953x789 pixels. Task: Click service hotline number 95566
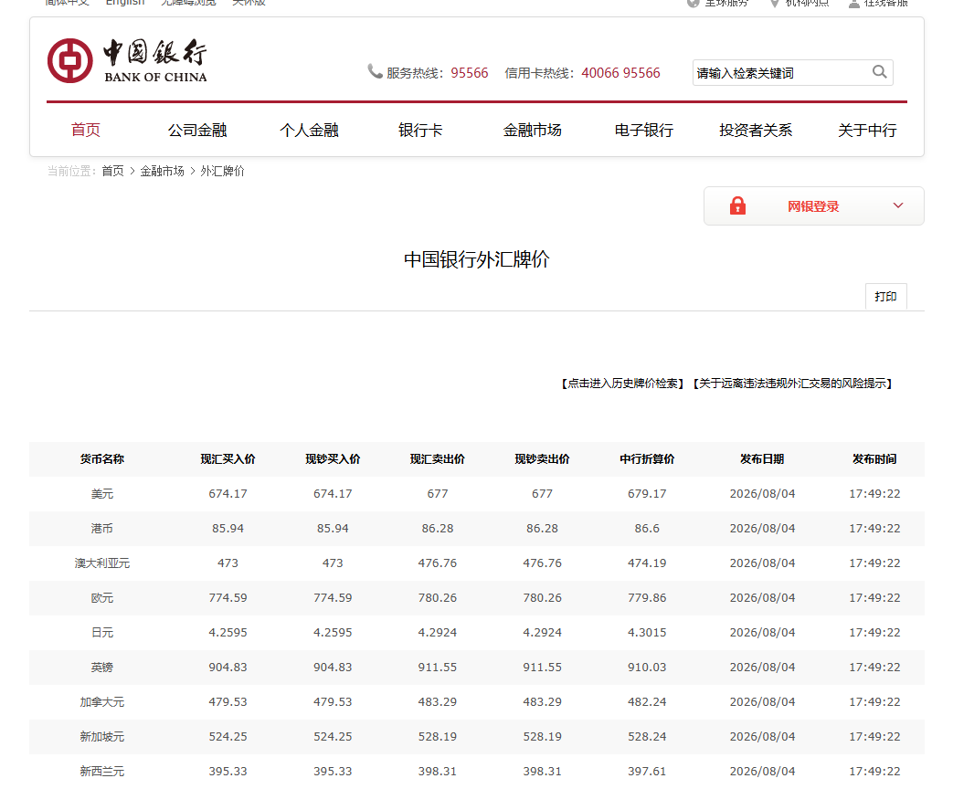coord(470,73)
